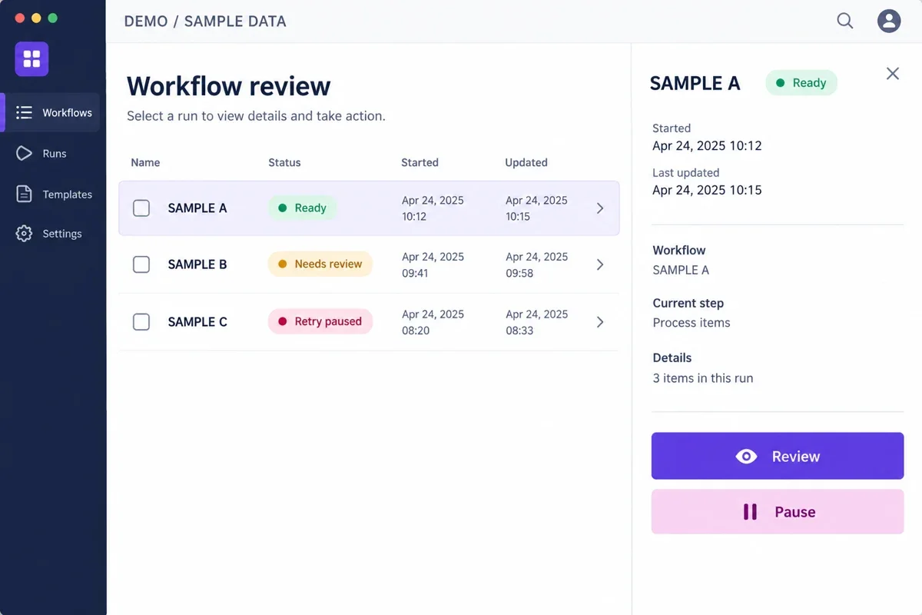This screenshot has width=922, height=615.
Task: Tick the SAMPLE A row checkbox
Action: tap(141, 208)
